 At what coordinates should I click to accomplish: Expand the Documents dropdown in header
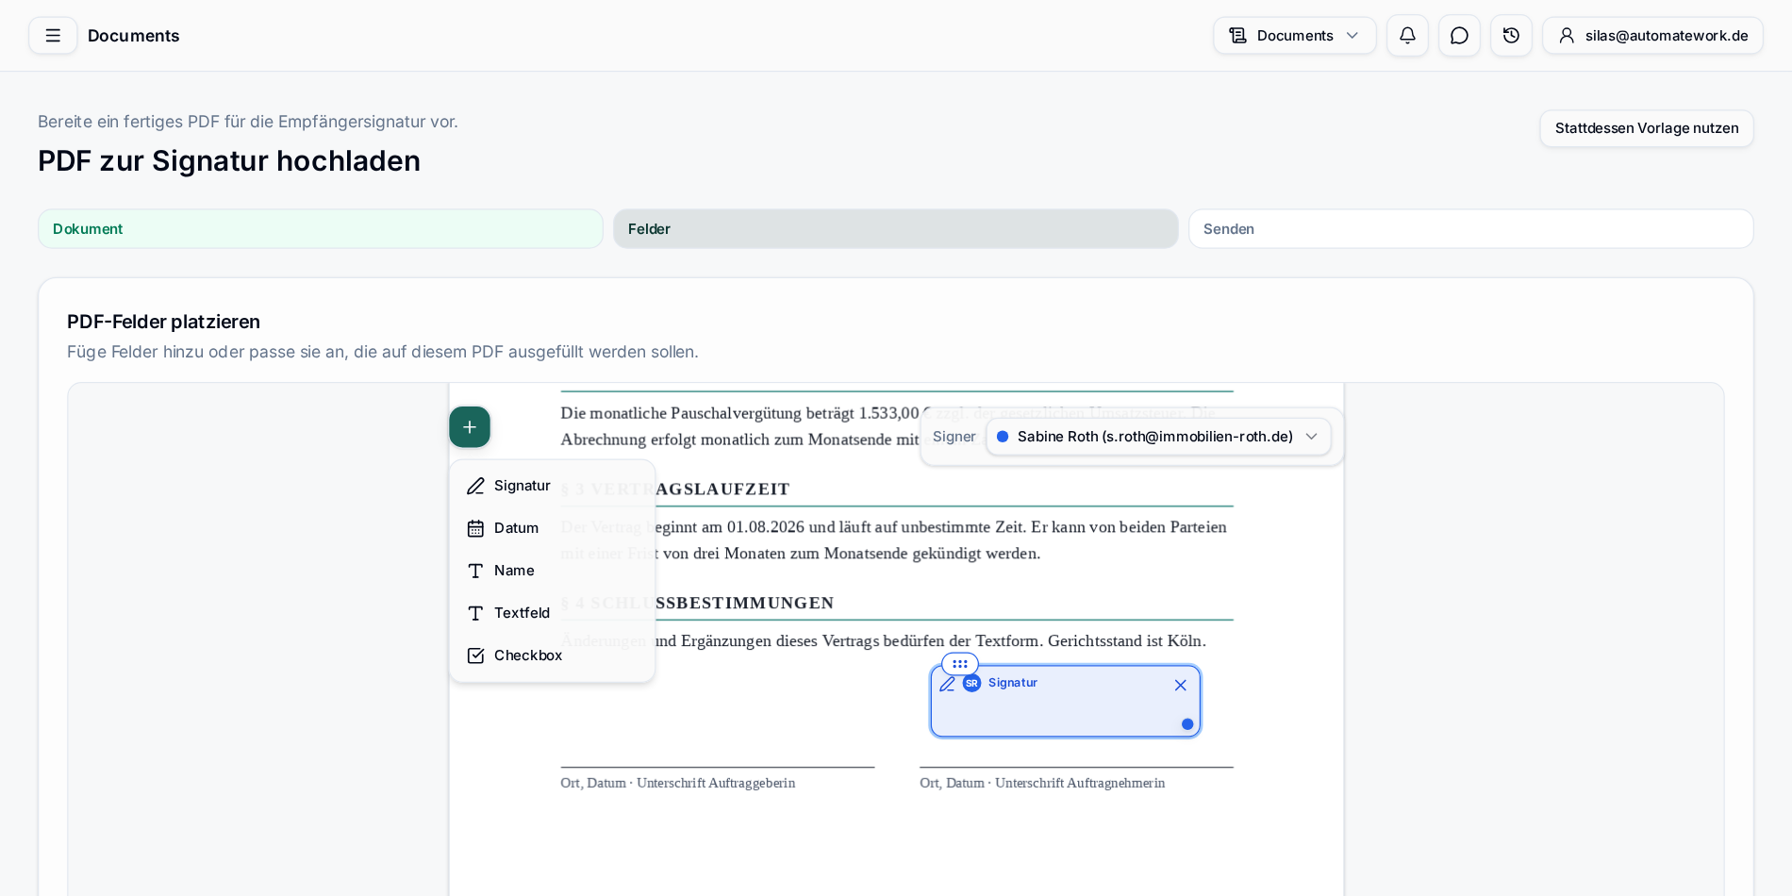coord(1295,36)
